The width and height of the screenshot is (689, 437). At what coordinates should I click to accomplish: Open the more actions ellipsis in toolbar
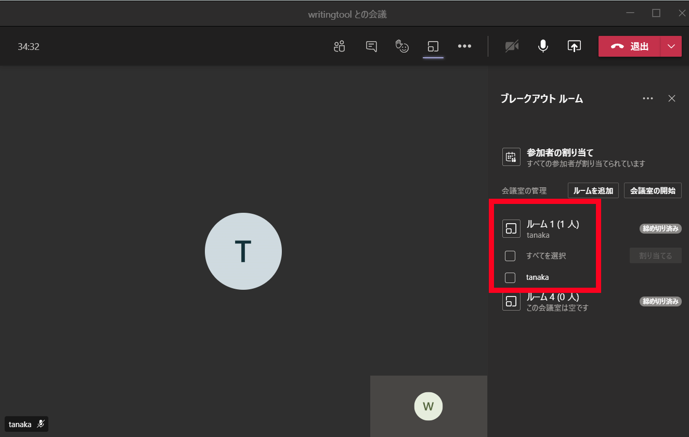coord(464,46)
